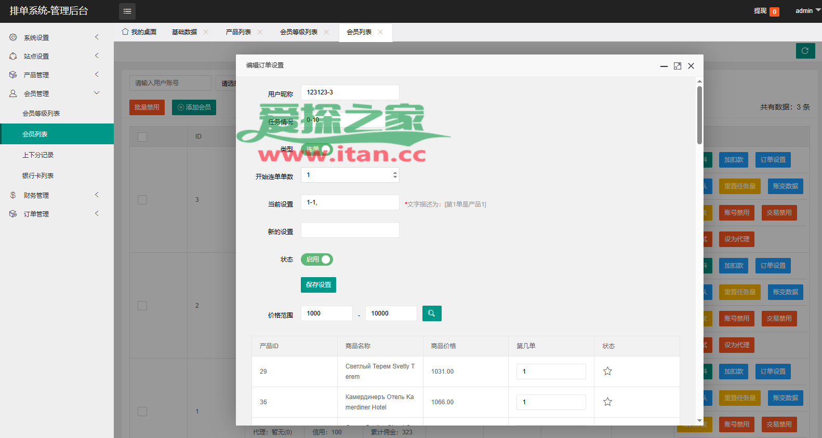The width and height of the screenshot is (822, 438).
Task: Click the dialog's vertical scrollbar thumb
Action: [699, 115]
